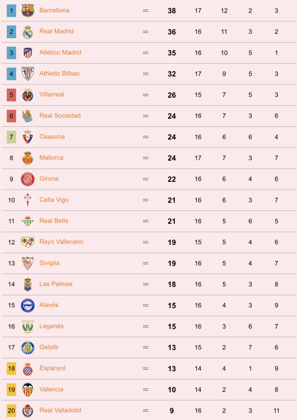Click the Las Palmas team name
297x420 pixels.
pos(56,284)
